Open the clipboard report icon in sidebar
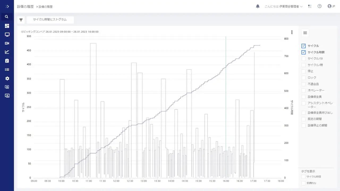Screen dimensions: 340x191 [7, 61]
